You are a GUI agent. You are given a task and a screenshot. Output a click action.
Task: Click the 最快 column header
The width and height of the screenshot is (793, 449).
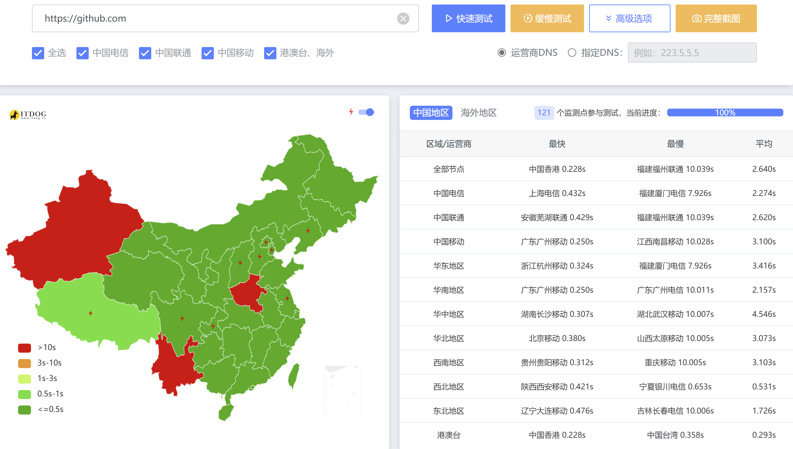coord(557,144)
